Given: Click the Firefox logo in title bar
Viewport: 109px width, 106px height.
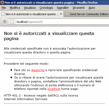Looking at the screenshot, I should pos(2,2).
